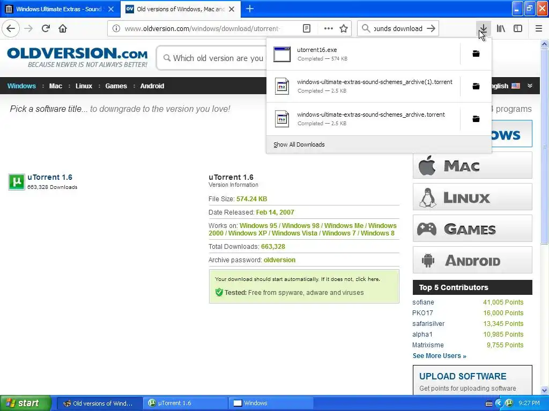This screenshot has width=549, height=411.
Task: Show the sidebars panel
Action: pos(518,28)
